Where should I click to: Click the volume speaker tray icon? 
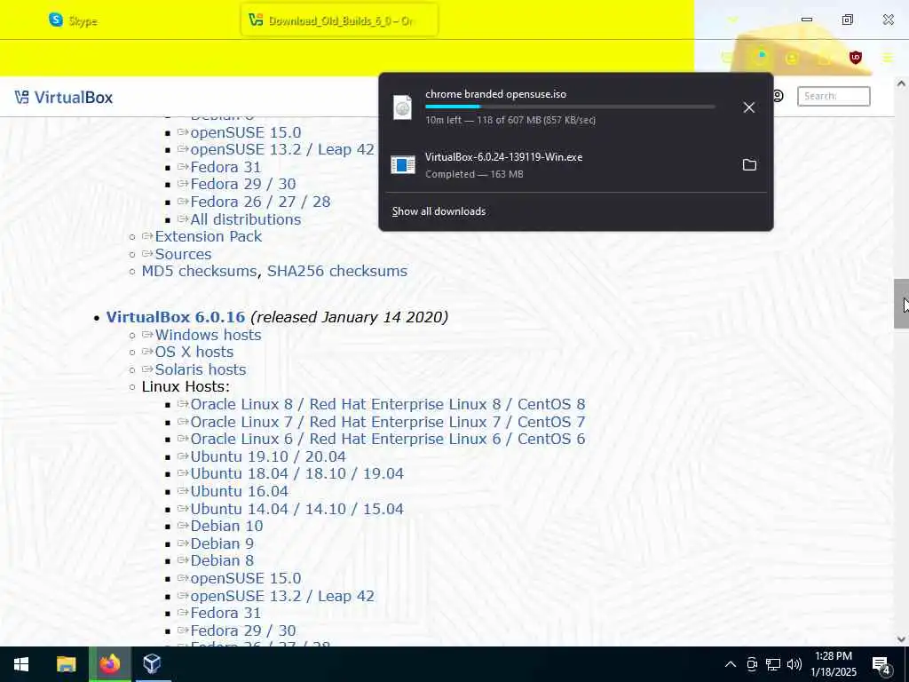point(794,664)
